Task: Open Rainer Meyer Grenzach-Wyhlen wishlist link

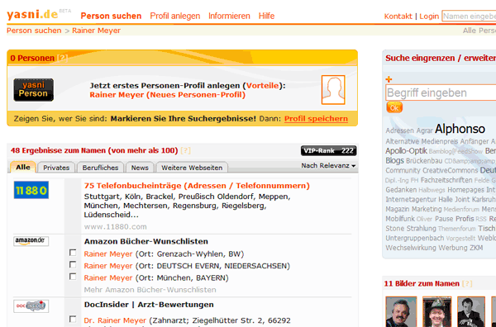Action: click(107, 254)
